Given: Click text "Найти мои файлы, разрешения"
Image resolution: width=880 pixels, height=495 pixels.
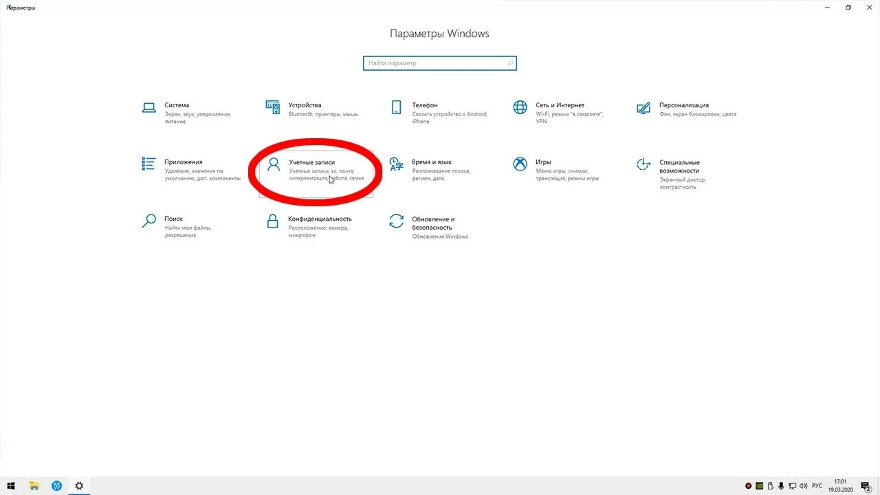Looking at the screenshot, I should (x=188, y=231).
